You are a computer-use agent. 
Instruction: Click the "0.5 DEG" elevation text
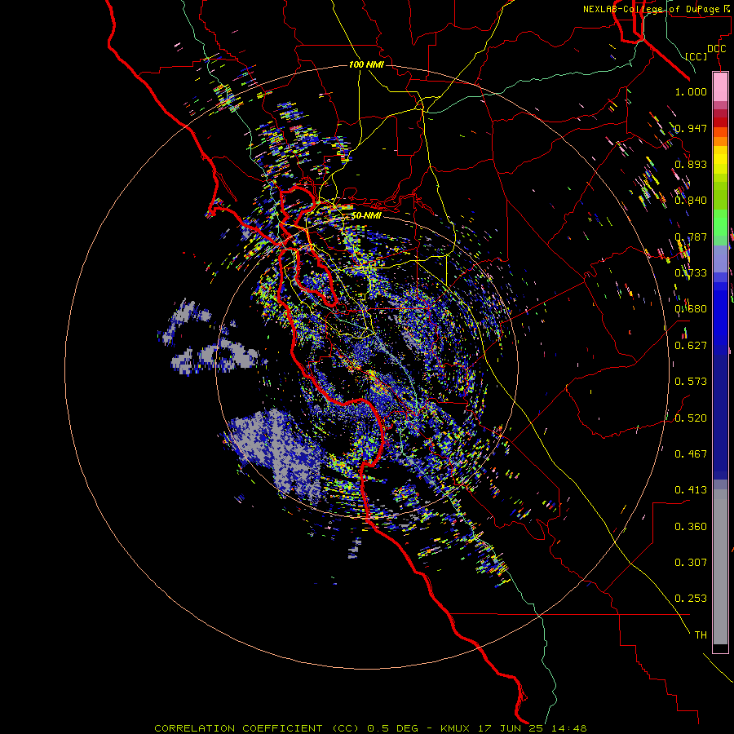392,728
